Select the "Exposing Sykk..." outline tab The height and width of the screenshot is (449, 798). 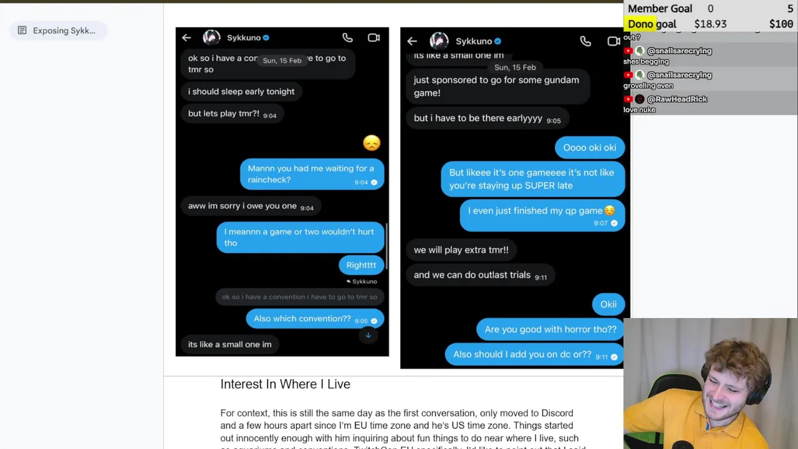[64, 31]
